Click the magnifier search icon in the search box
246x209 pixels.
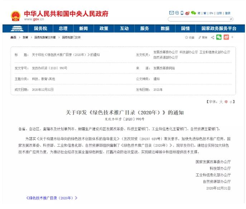[x=231, y=19]
